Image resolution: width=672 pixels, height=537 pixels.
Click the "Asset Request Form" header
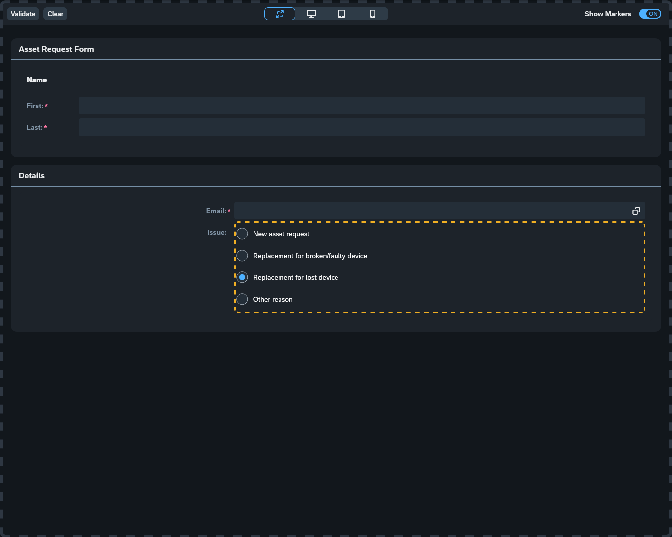tap(56, 49)
